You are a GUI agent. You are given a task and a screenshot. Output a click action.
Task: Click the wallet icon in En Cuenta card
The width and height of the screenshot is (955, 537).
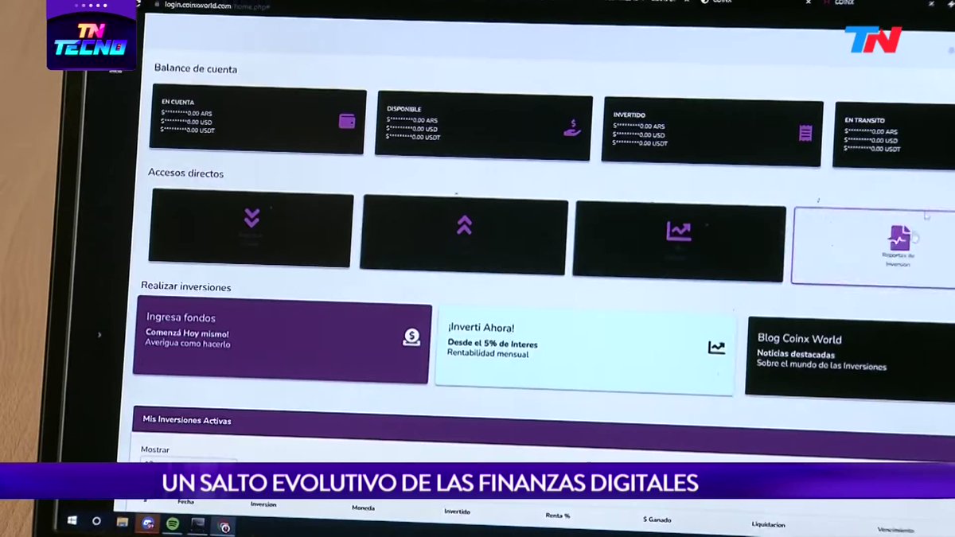(347, 121)
